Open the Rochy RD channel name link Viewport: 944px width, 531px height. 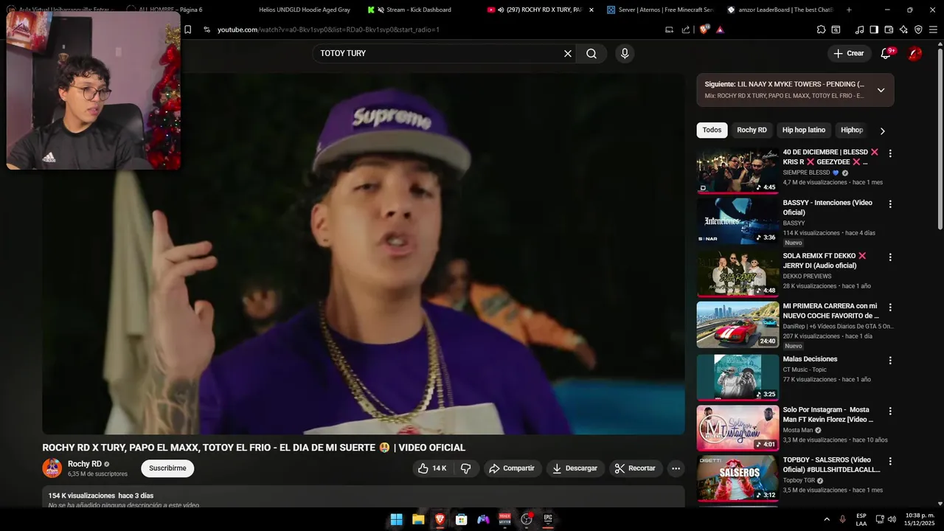(x=85, y=464)
